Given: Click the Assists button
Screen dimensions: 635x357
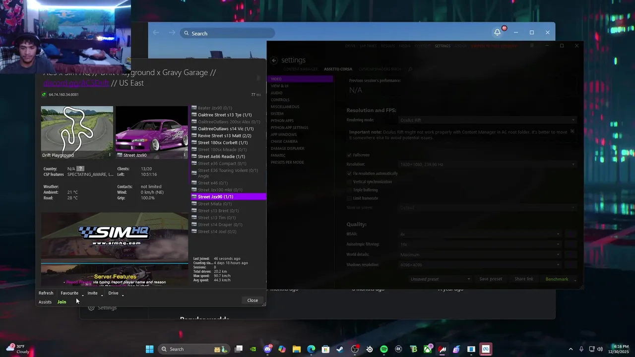Looking at the screenshot, I should pos(45,302).
